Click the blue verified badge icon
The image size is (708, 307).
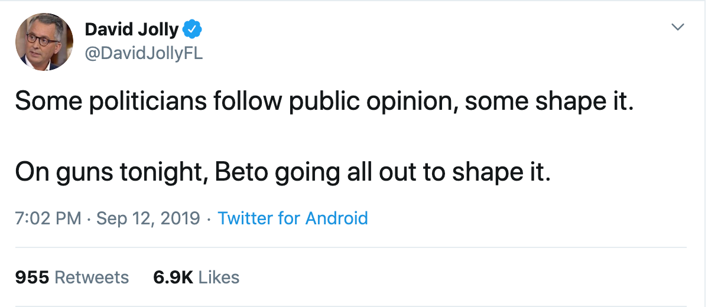pyautogui.click(x=193, y=28)
